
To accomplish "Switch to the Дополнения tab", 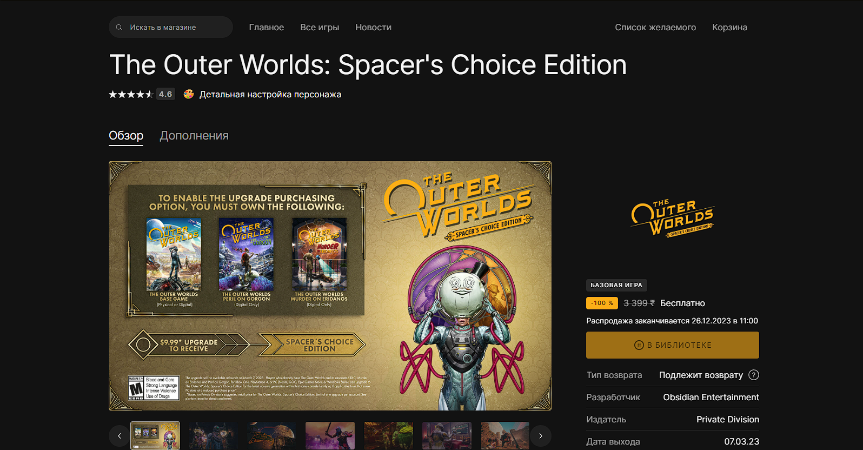I will point(194,136).
